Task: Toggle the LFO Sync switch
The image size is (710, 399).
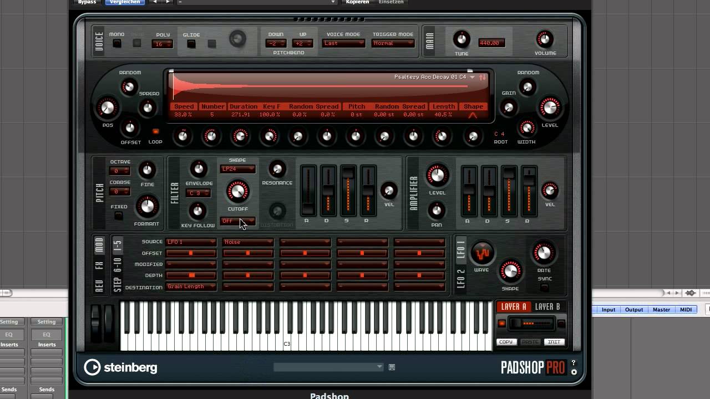Action: pos(544,288)
